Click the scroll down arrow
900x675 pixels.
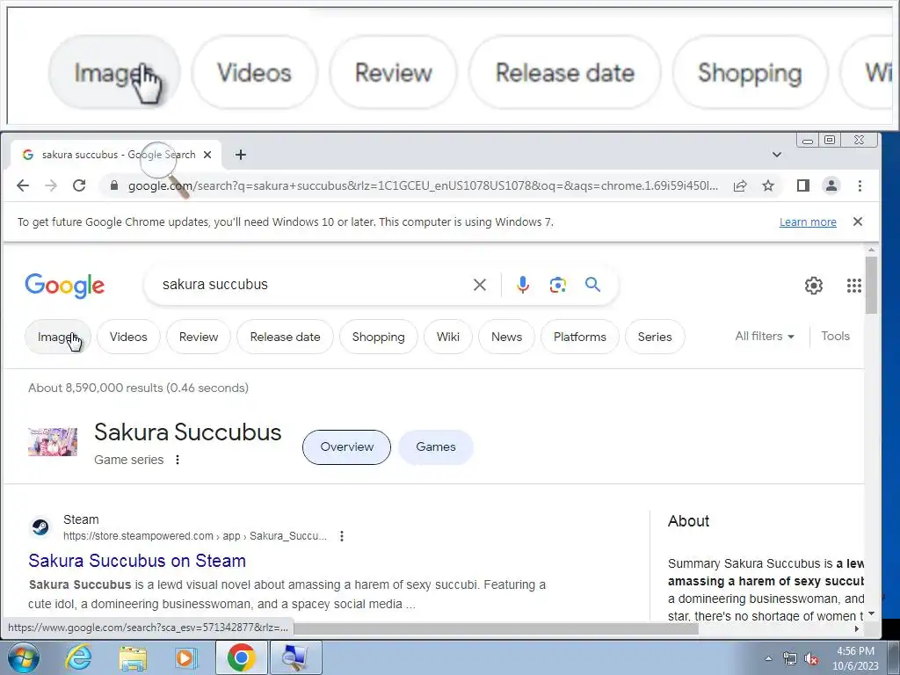tap(871, 613)
